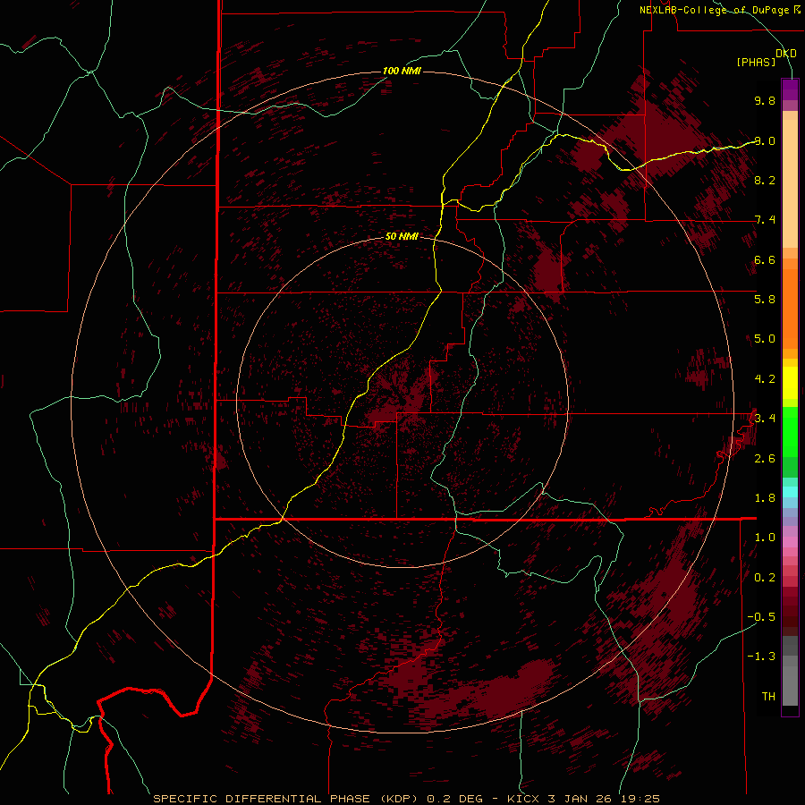Pick the bright green color bar segment
Viewport: 805px width, 805px height.
[790, 432]
